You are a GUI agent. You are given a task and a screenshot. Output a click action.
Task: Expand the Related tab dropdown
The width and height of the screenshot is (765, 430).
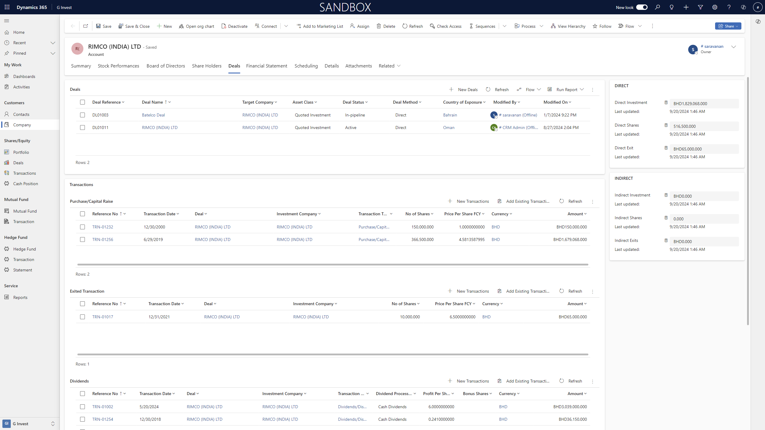(x=399, y=66)
